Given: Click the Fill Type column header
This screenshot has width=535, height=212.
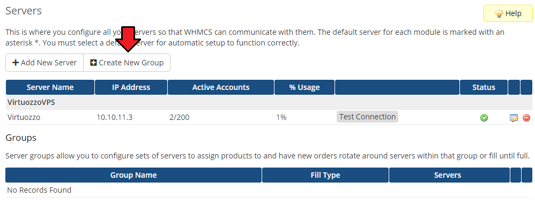Looking at the screenshot, I should click(x=325, y=175).
